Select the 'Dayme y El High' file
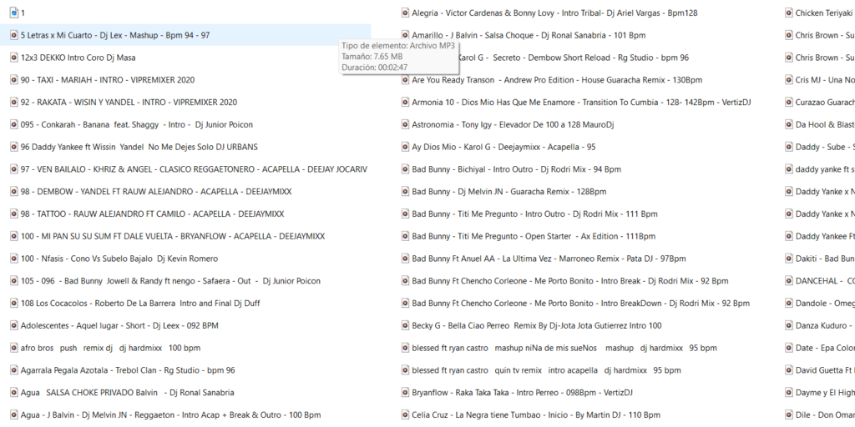The height and width of the screenshot is (427, 855). (825, 392)
